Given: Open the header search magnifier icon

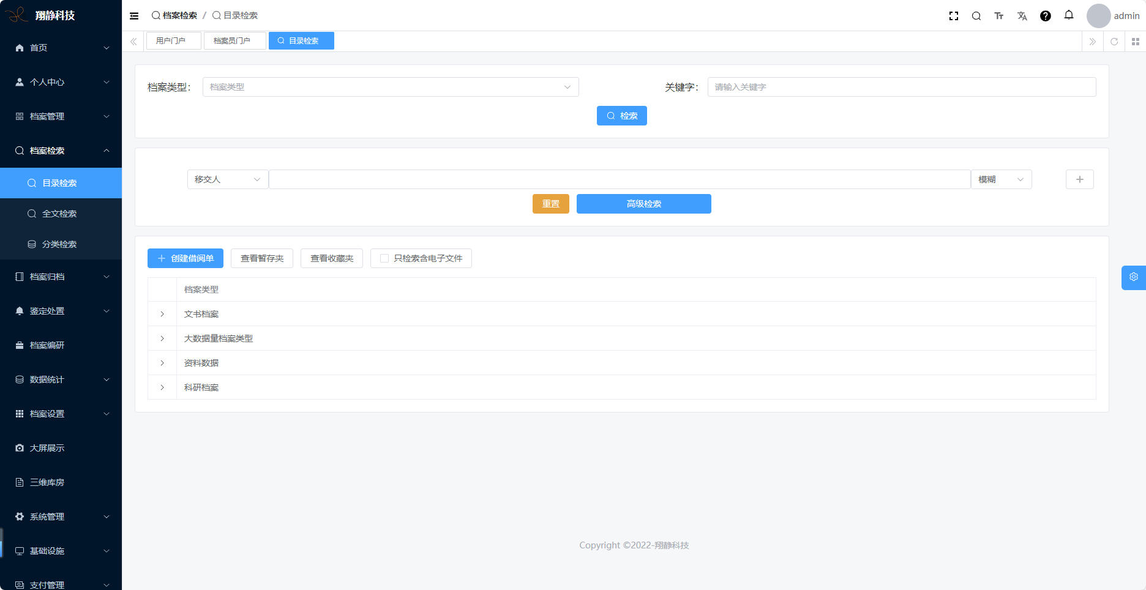Looking at the screenshot, I should click(x=976, y=16).
